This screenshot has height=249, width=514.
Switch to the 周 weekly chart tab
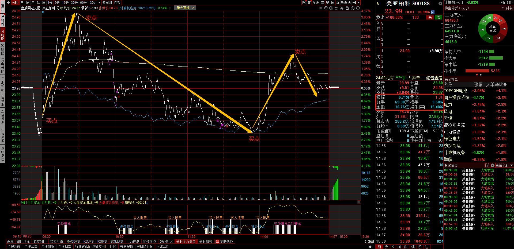point(28,3)
